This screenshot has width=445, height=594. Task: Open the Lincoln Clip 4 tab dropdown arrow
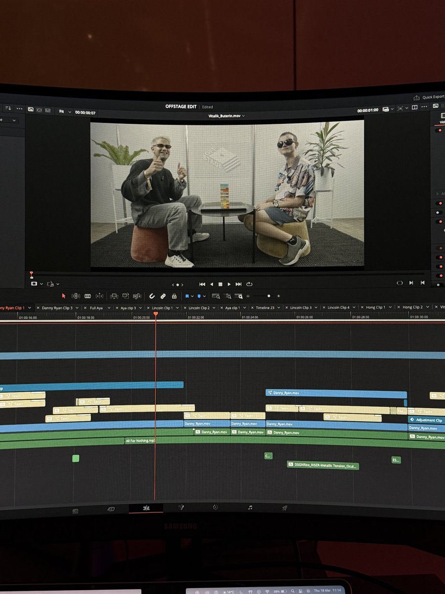(355, 307)
